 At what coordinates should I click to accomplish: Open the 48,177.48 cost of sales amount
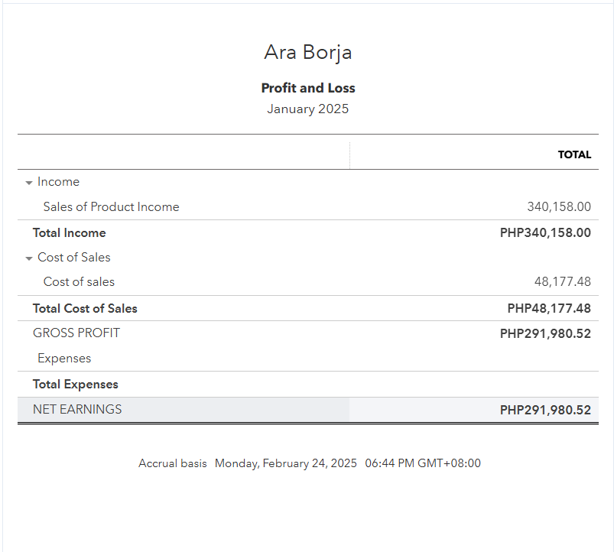(x=562, y=282)
